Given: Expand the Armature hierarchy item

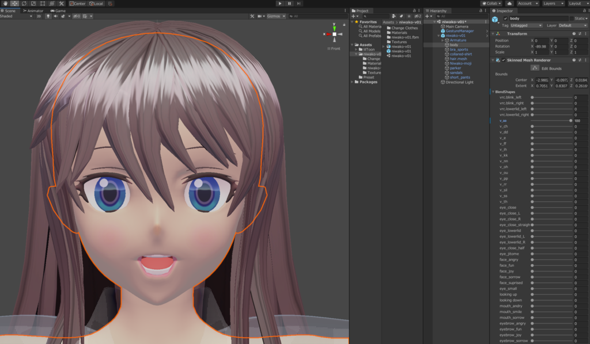Looking at the screenshot, I should pyautogui.click(x=442, y=40).
